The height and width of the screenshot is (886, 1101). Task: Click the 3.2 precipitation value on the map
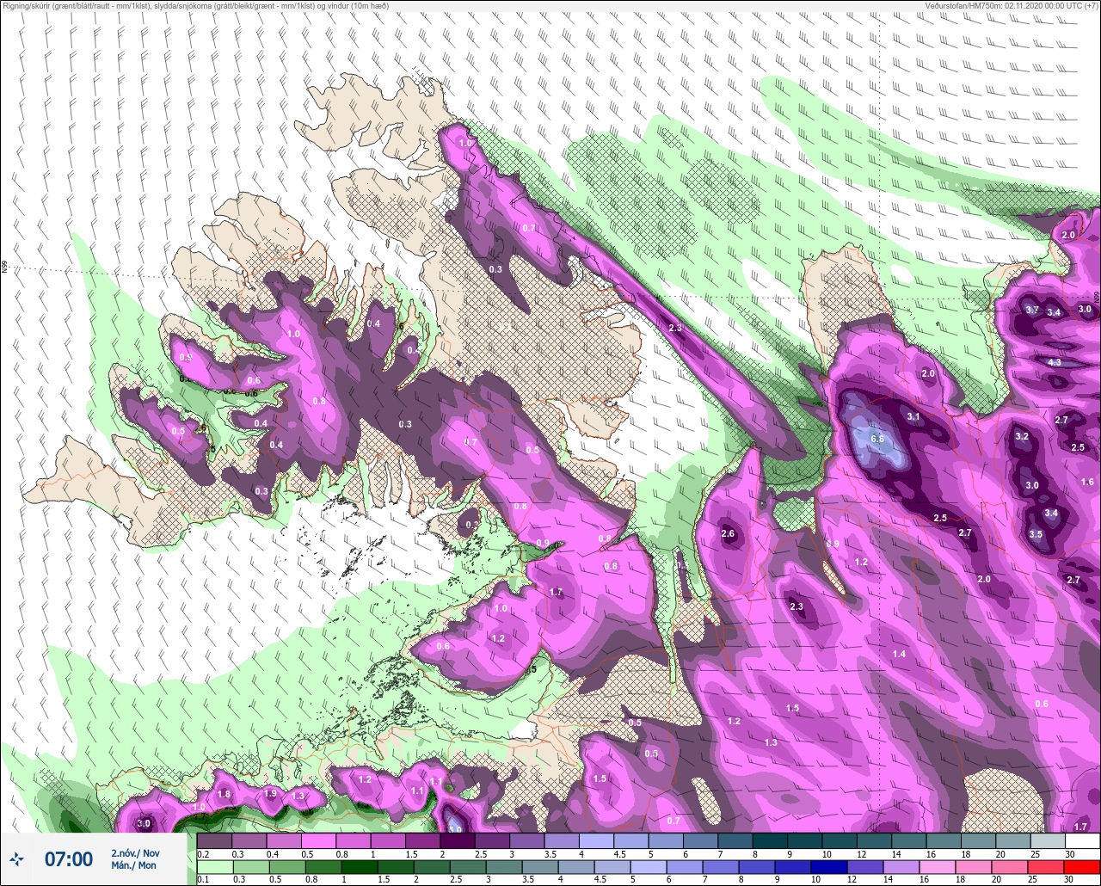[1022, 437]
